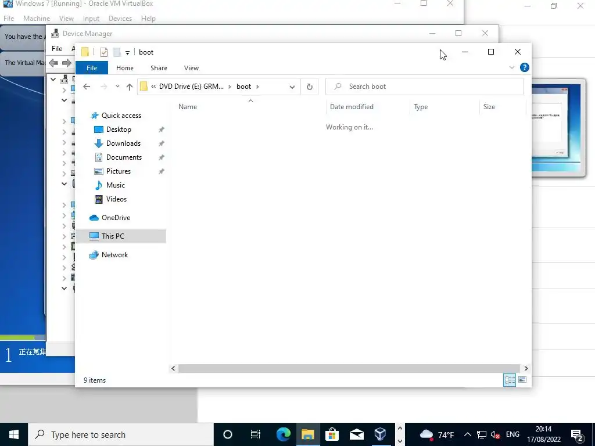Viewport: 595px width, 446px height.
Task: Open the Desktop folder in sidebar
Action: 119,130
